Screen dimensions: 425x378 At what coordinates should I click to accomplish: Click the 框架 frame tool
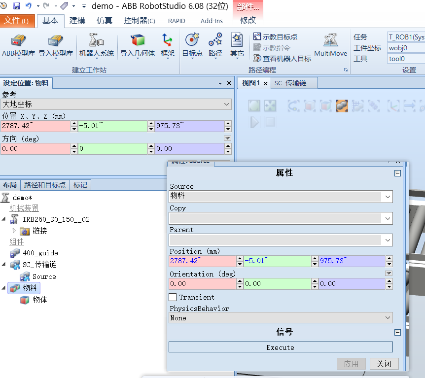[x=168, y=45]
